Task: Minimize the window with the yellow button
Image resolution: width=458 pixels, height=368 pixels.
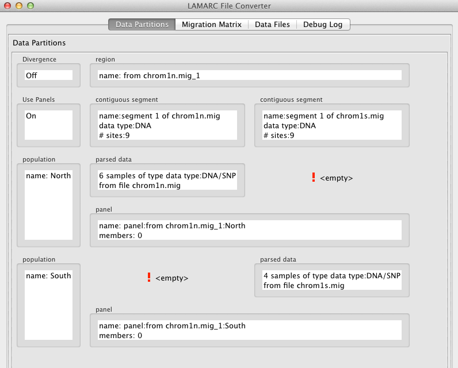Action: click(x=19, y=6)
